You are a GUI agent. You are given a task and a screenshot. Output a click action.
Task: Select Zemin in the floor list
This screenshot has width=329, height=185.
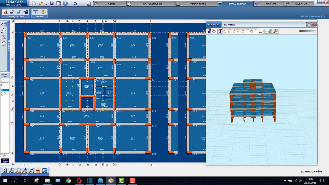tap(5, 82)
